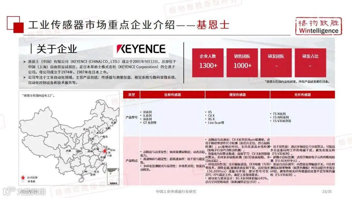Click the 长春 label on the map
352x198 pixels.
(114, 123)
